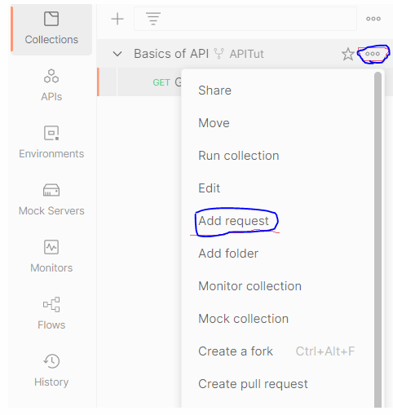This screenshot has height=415, width=393.
Task: Open the History sidebar section
Action: (x=51, y=371)
